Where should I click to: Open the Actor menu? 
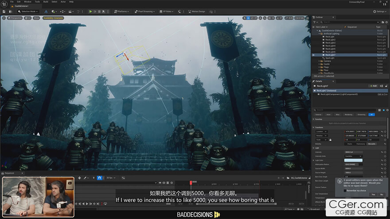pyautogui.click(x=63, y=2)
